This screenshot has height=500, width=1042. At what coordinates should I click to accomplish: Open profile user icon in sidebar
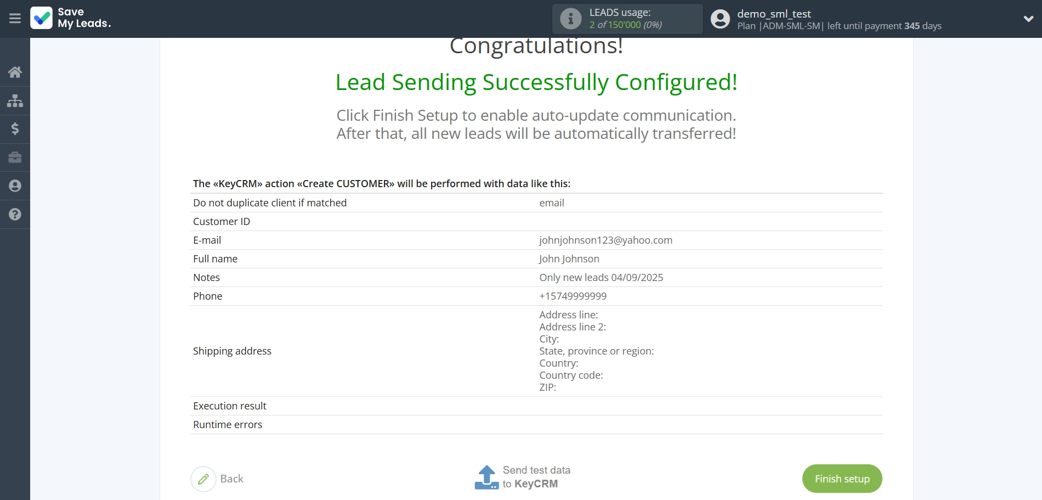click(x=15, y=186)
